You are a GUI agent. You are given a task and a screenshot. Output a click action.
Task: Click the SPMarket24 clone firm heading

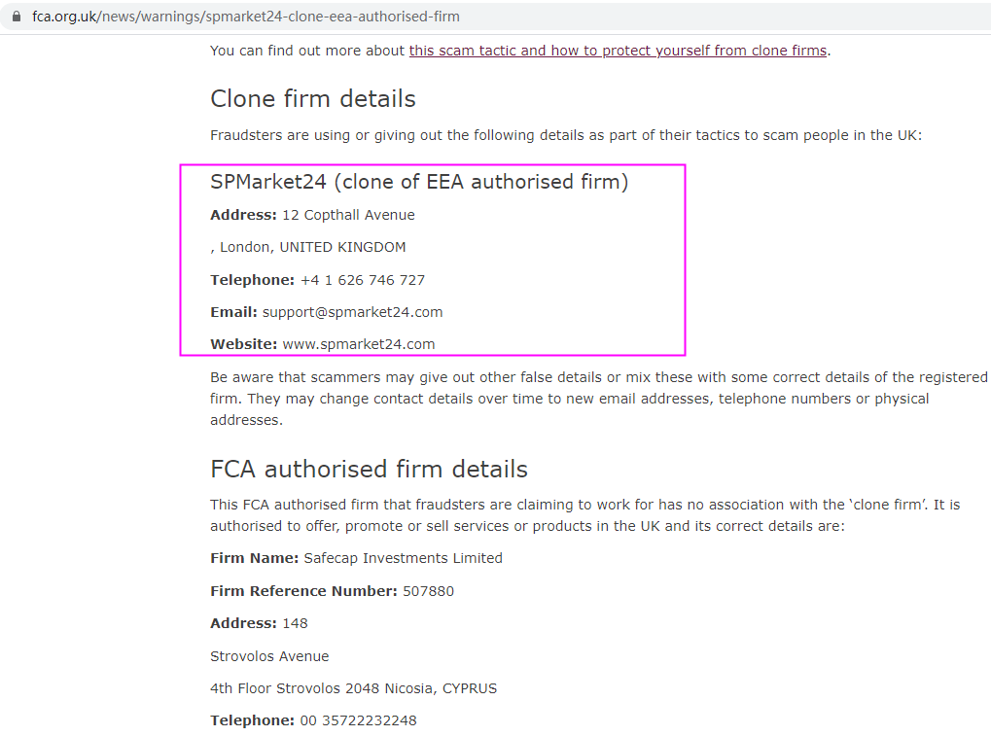click(x=418, y=182)
